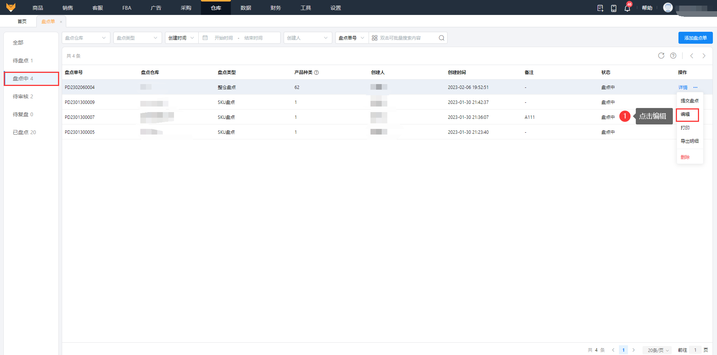The width and height of the screenshot is (717, 355).
Task: Click the search magnifier icon
Action: click(442, 38)
